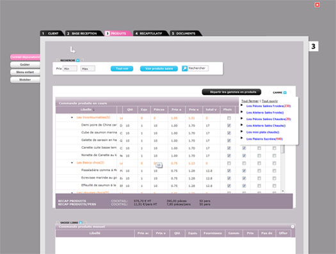Screen dimensions: 336x254
Task: Click the magnifier search icon beside Rechercher
Action: point(184,68)
